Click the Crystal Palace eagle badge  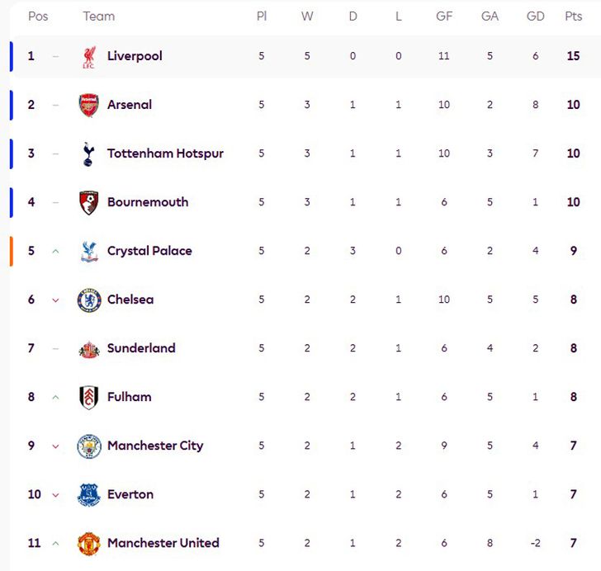tap(88, 252)
